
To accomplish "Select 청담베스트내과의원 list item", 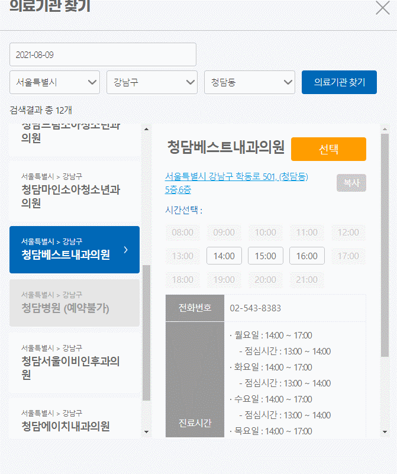I will click(x=75, y=250).
